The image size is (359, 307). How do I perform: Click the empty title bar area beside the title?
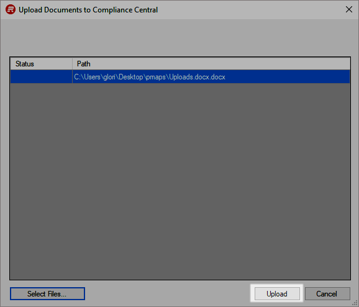[250, 9]
